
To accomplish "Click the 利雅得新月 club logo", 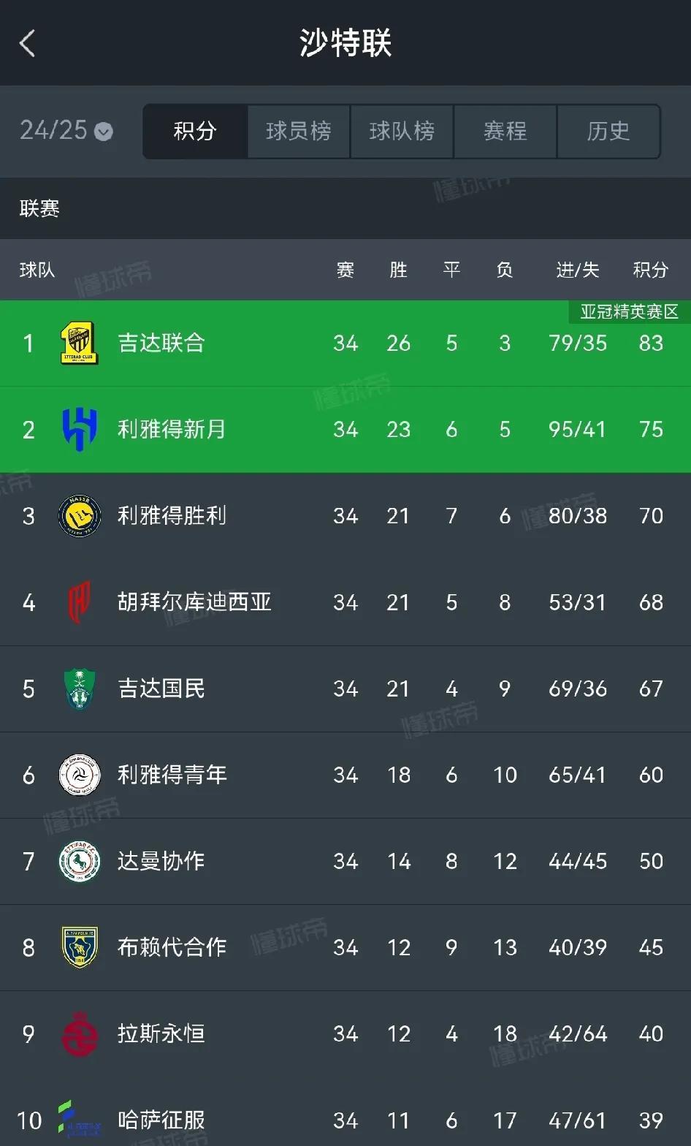I will [x=79, y=429].
